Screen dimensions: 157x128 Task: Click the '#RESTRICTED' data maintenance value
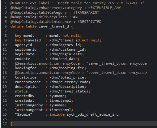pos(89,22)
